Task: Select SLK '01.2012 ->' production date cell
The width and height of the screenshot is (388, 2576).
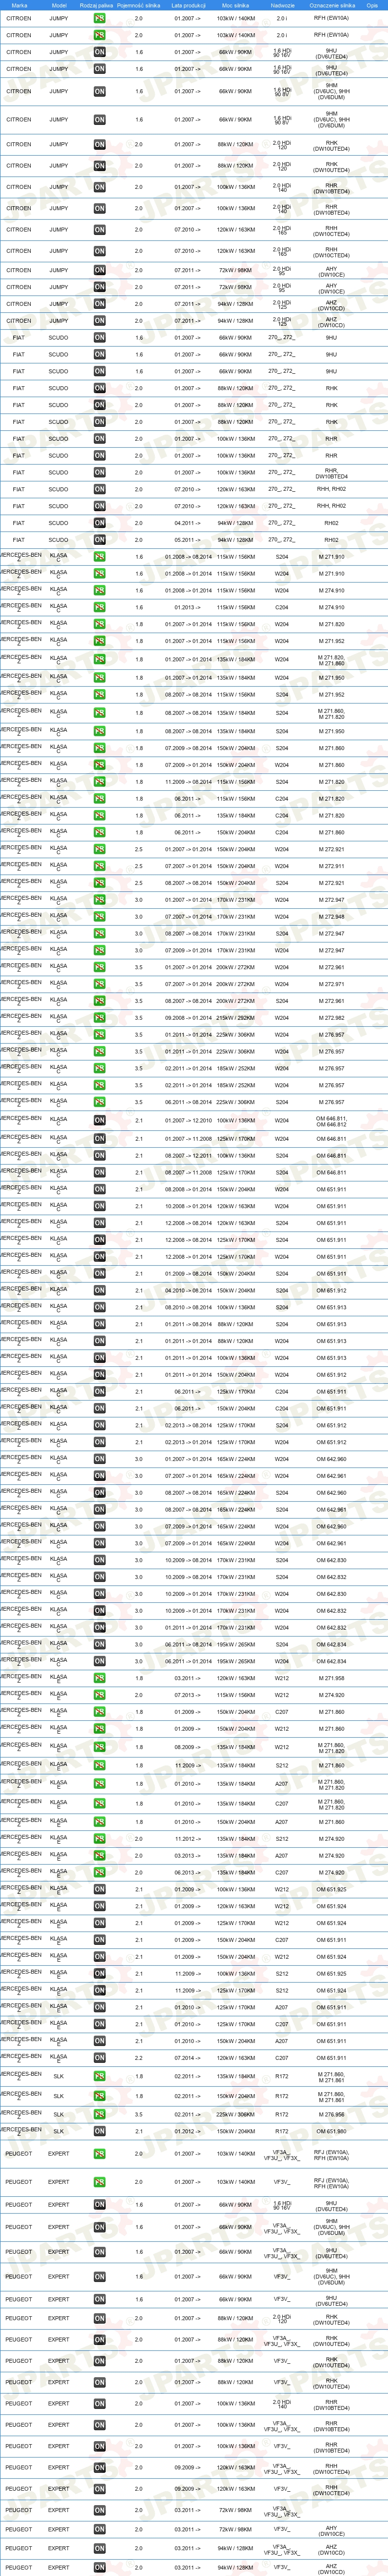Action: pyautogui.click(x=187, y=2132)
